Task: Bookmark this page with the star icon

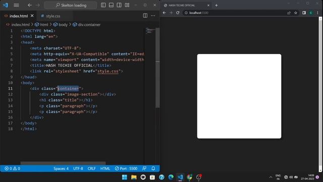Action: point(296,13)
